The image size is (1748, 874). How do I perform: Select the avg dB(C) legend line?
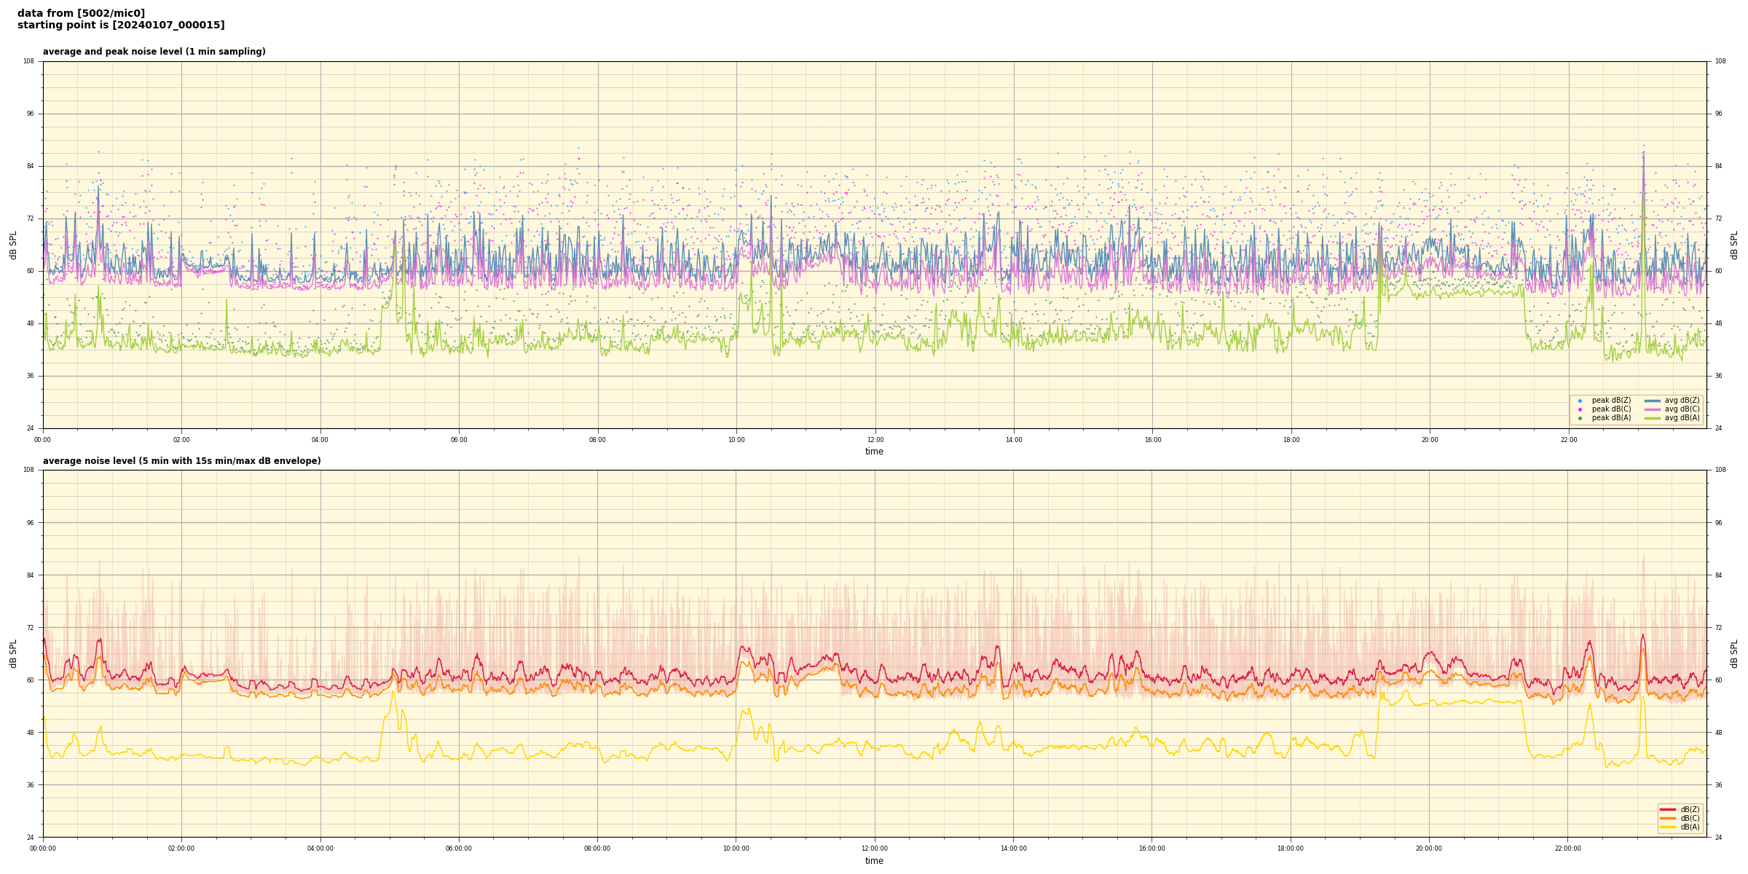click(1653, 409)
